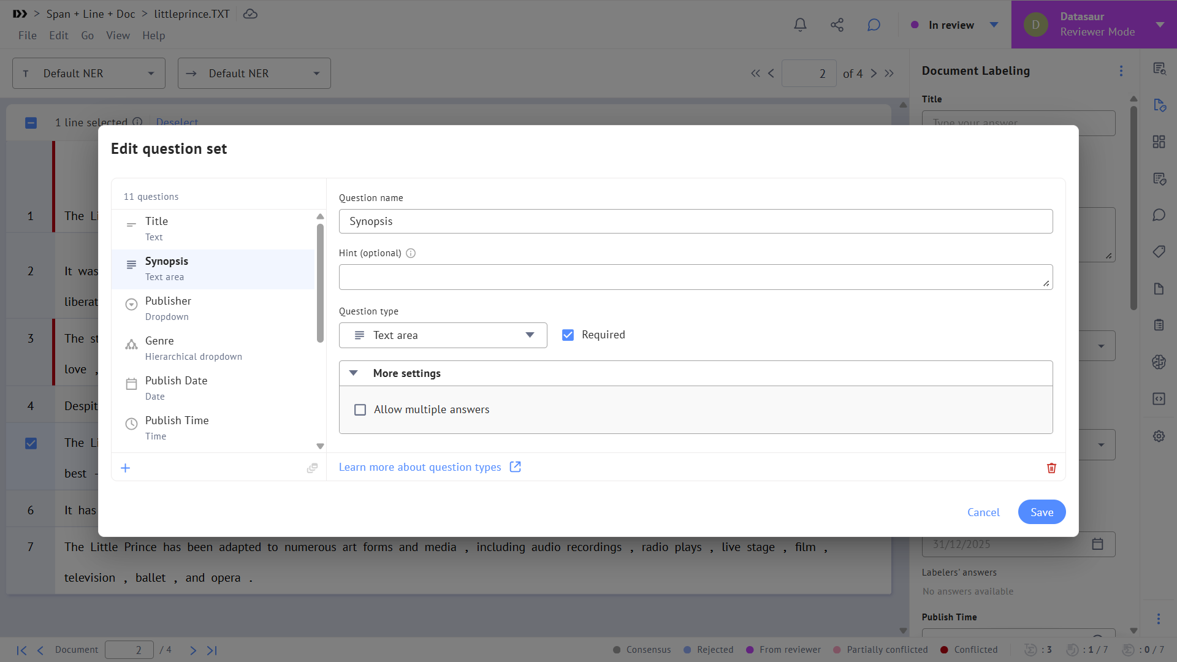
Task: Uncheck the Required checkbox
Action: [568, 335]
